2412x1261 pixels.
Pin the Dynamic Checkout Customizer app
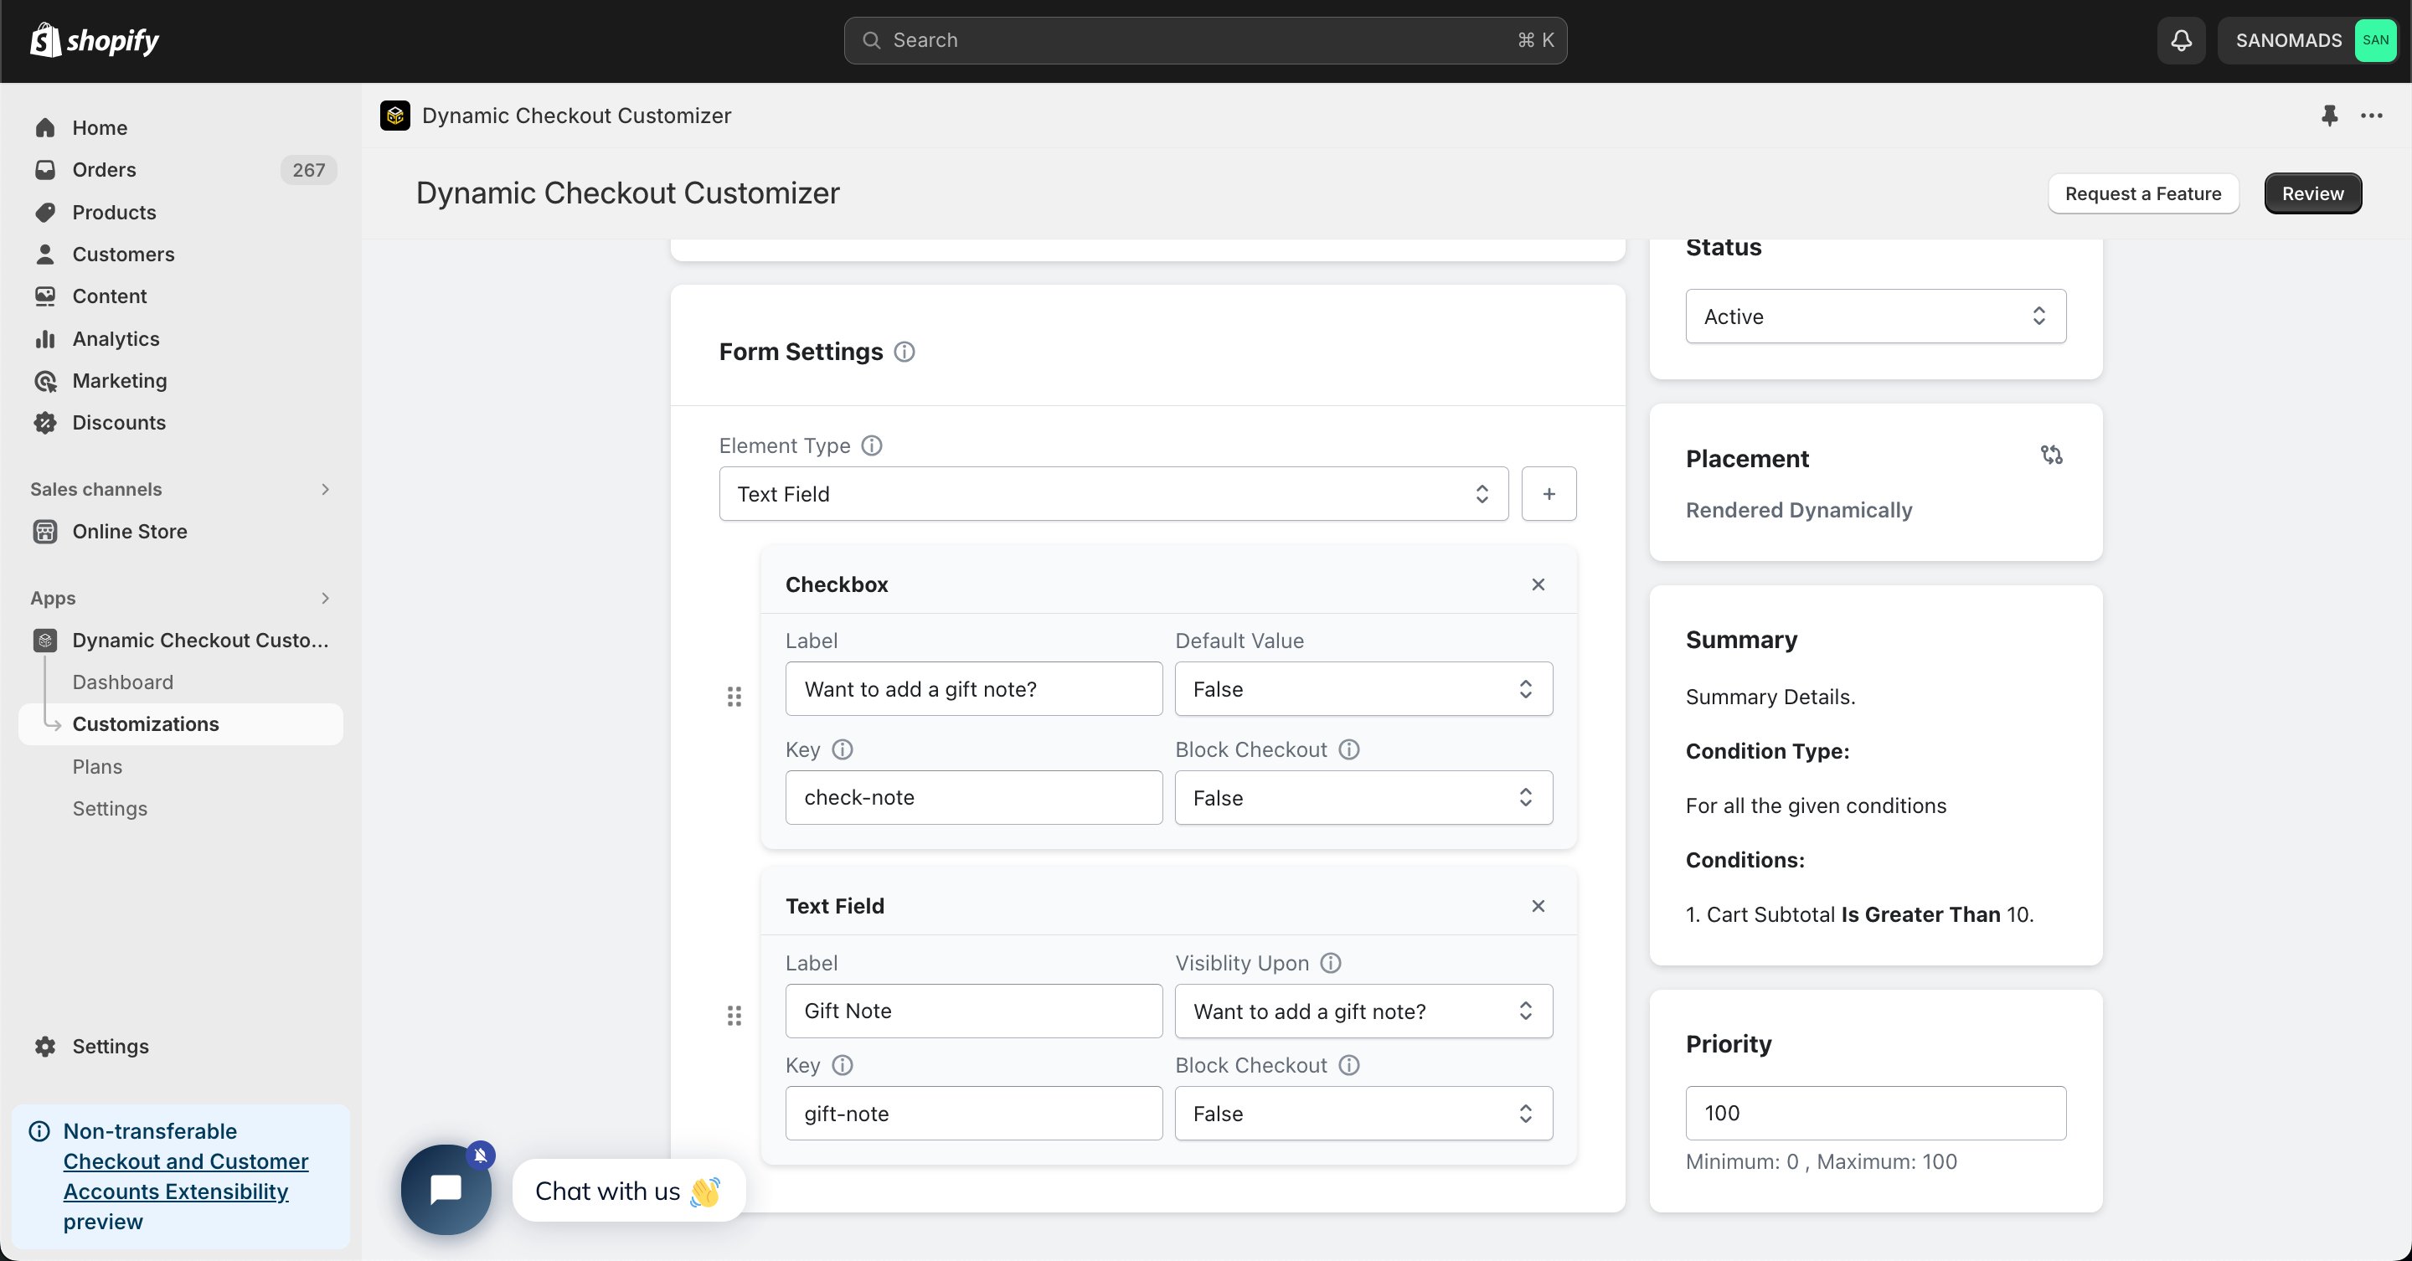point(2330,116)
